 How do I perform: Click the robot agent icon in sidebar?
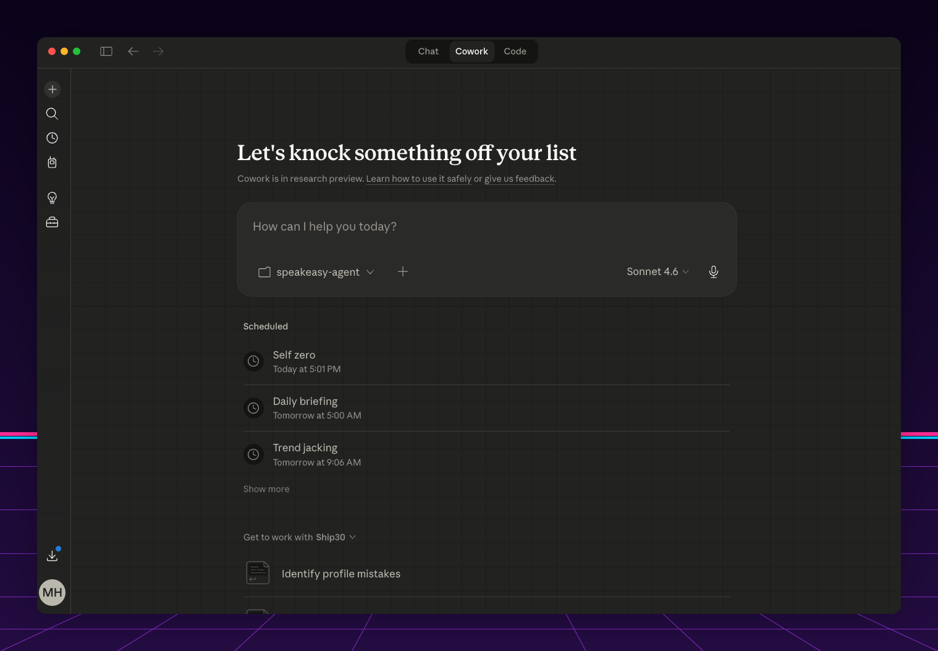pyautogui.click(x=53, y=163)
